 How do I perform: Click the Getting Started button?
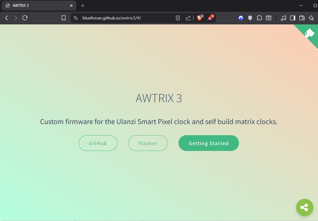[208, 143]
